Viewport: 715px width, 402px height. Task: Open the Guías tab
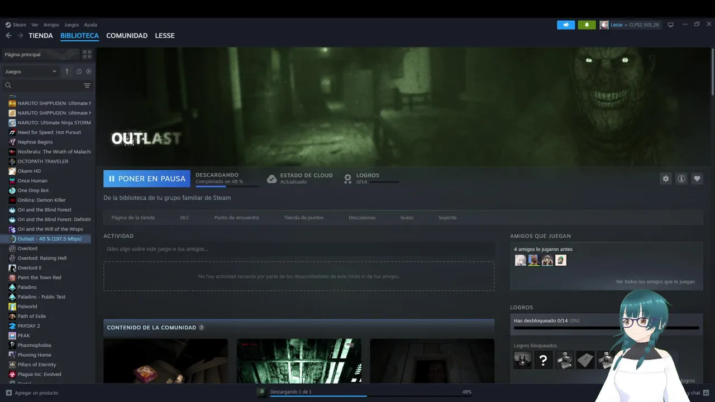coord(407,218)
